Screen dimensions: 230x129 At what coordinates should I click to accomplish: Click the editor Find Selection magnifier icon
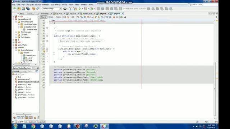click(78, 17)
